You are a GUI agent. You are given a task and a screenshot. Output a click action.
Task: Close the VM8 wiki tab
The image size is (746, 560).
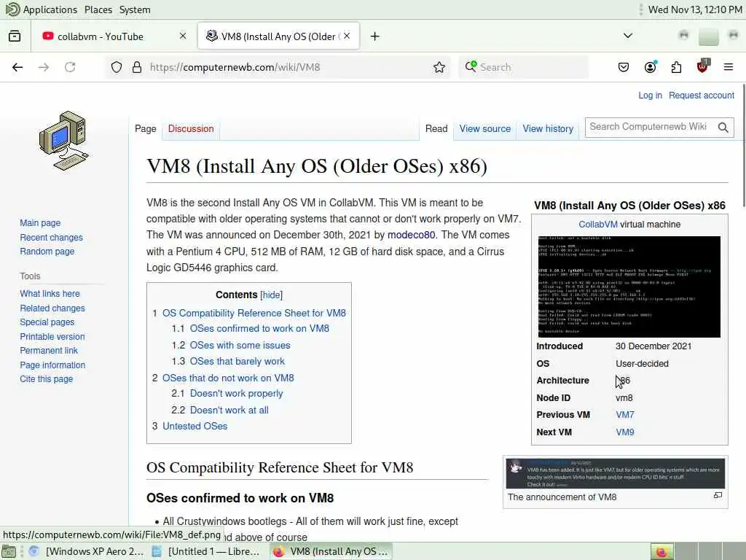pyautogui.click(x=347, y=36)
